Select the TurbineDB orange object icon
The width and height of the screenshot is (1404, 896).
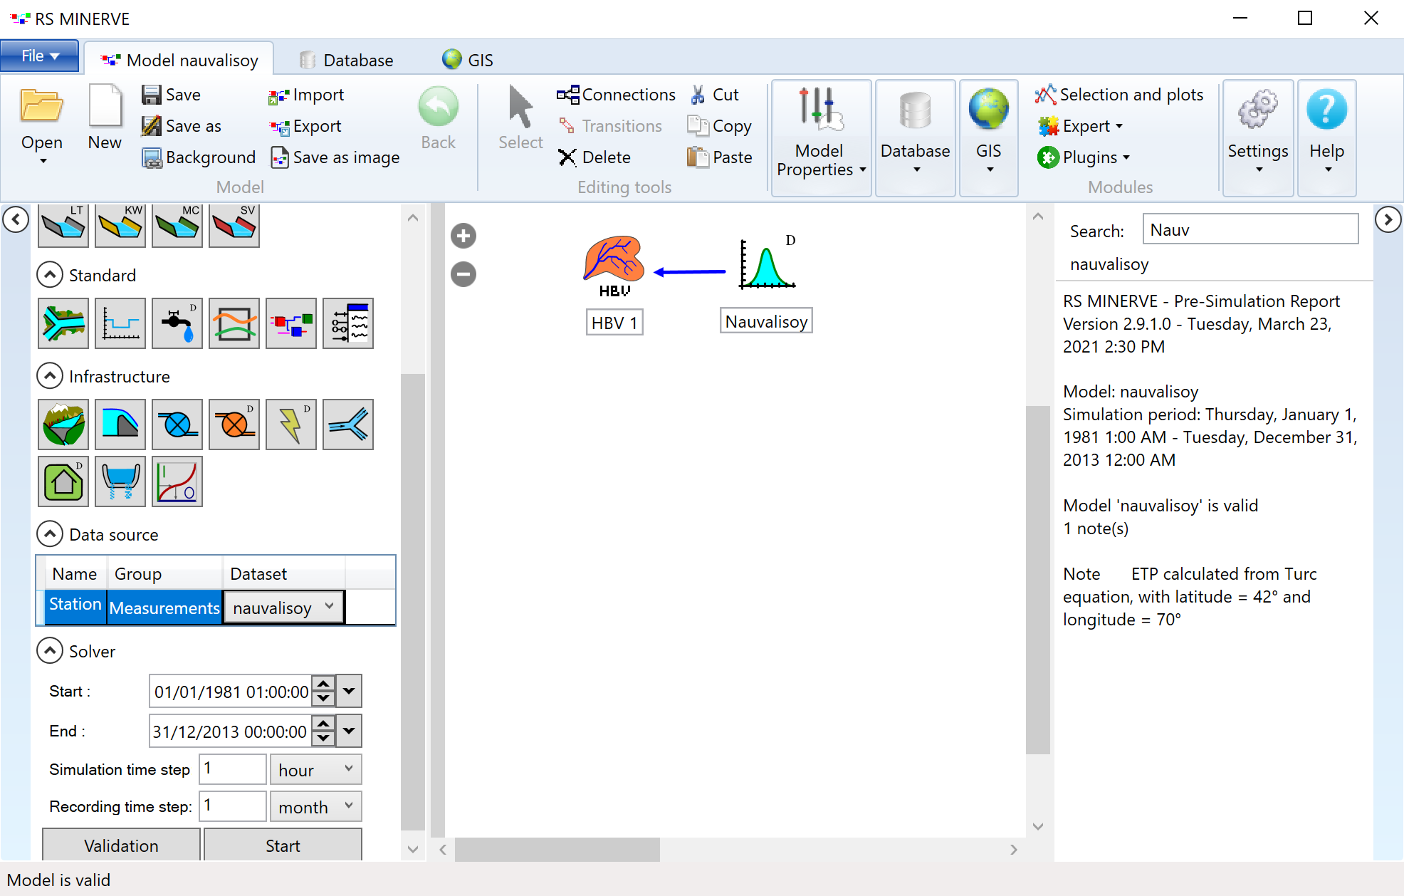[234, 424]
